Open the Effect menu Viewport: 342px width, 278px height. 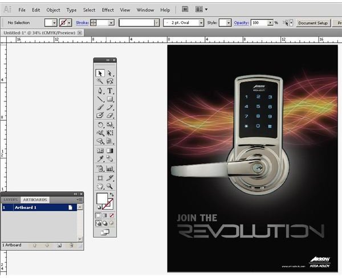pos(108,10)
